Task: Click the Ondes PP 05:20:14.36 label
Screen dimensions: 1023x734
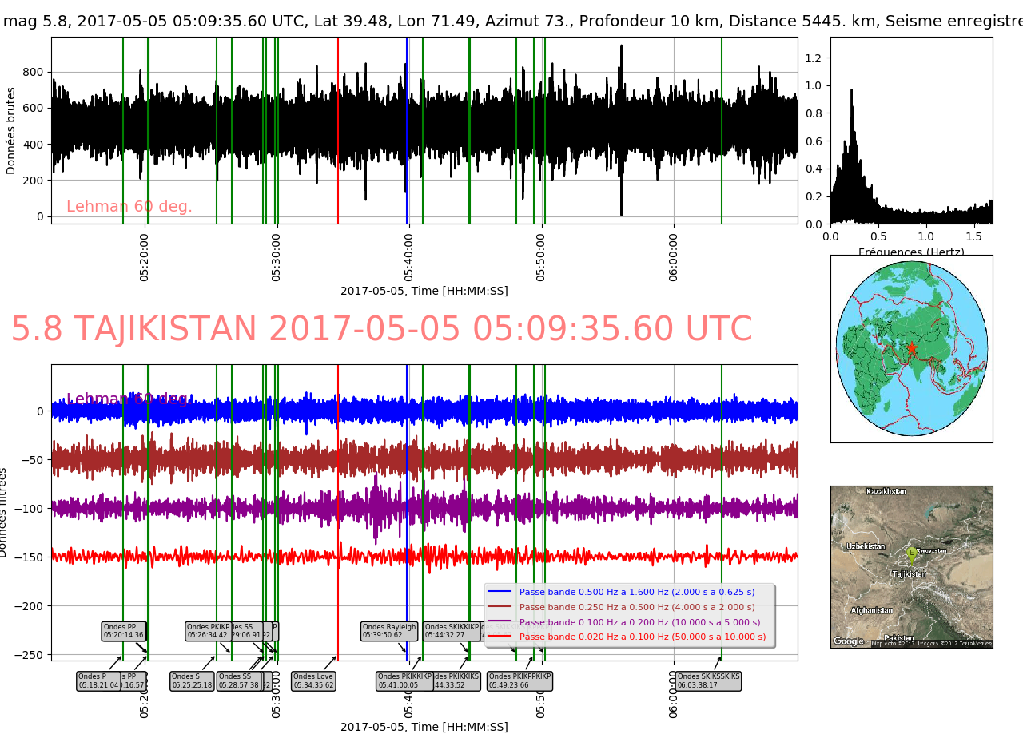Action: click(x=124, y=631)
